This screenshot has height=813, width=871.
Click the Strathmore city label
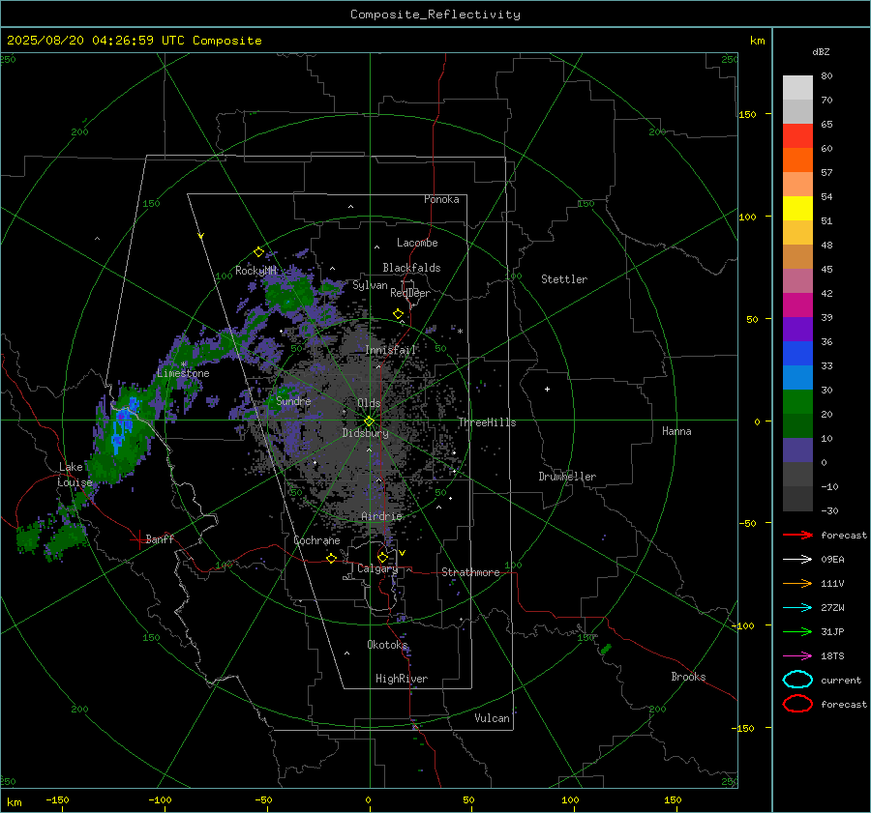tap(470, 572)
